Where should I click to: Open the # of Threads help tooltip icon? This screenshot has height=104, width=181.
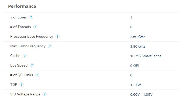pyautogui.click(x=35, y=27)
